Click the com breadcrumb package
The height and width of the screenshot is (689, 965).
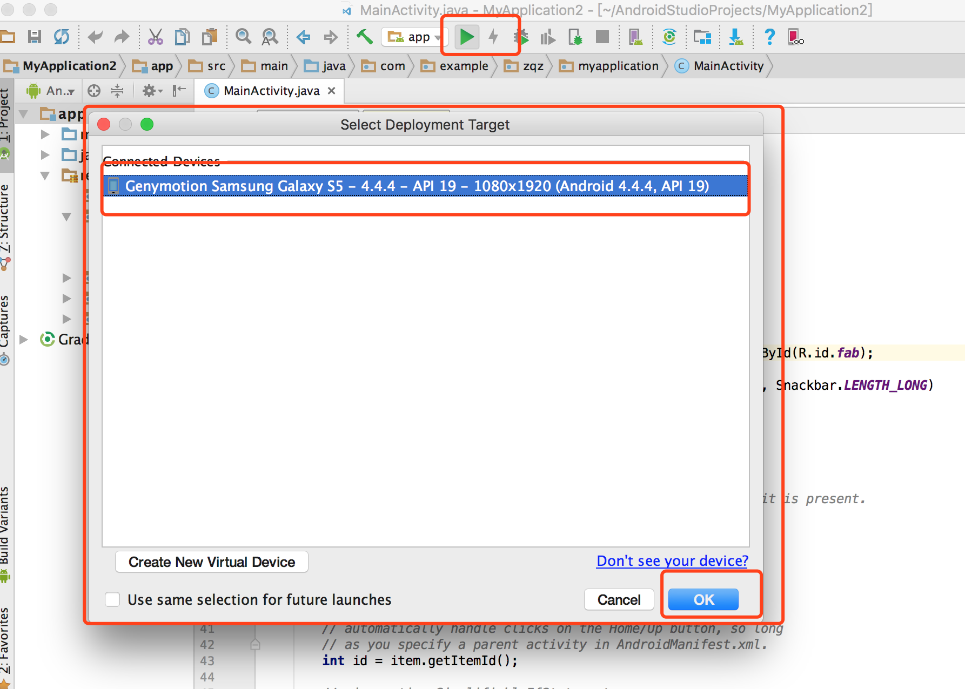pos(383,66)
